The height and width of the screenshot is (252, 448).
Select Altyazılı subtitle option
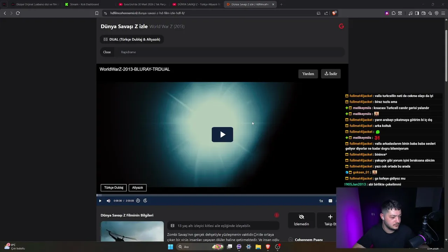pos(138,188)
